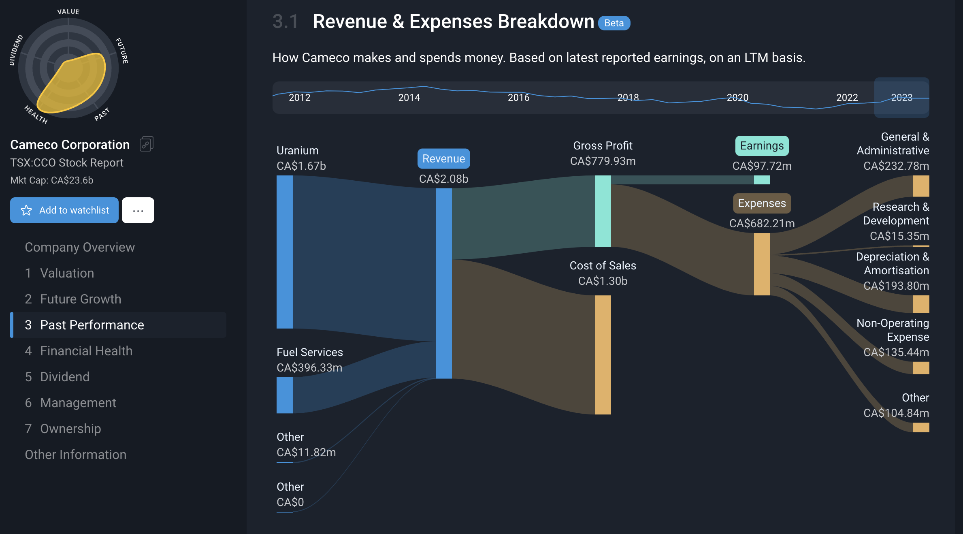Screen dimensions: 963x534
Task: Jump to the Dividend section
Action: [65, 377]
